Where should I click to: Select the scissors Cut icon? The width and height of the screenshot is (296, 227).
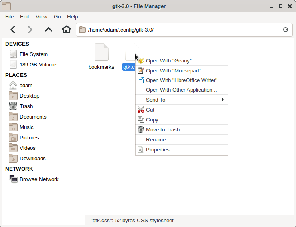(140, 110)
